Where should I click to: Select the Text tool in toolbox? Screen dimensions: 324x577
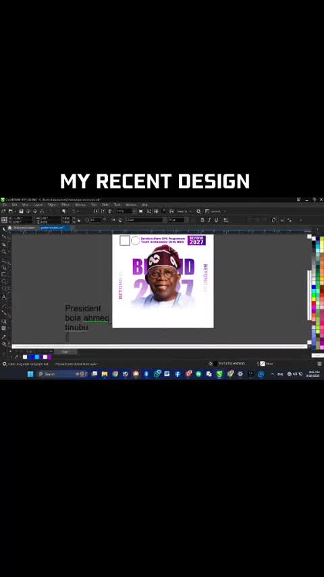pyautogui.click(x=4, y=297)
